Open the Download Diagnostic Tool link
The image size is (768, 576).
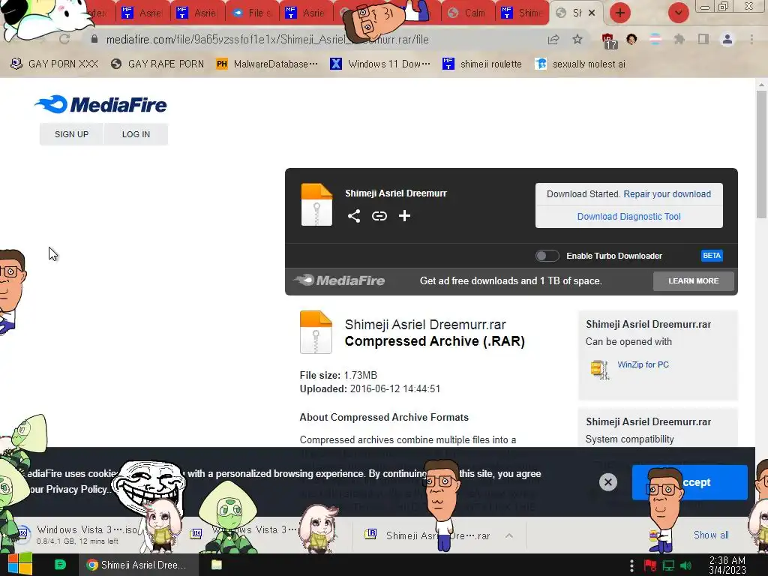coord(629,217)
